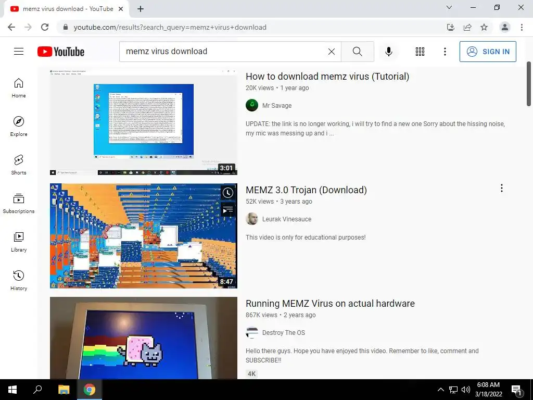
Task: Open Mr Savage channel avatar
Action: click(252, 105)
